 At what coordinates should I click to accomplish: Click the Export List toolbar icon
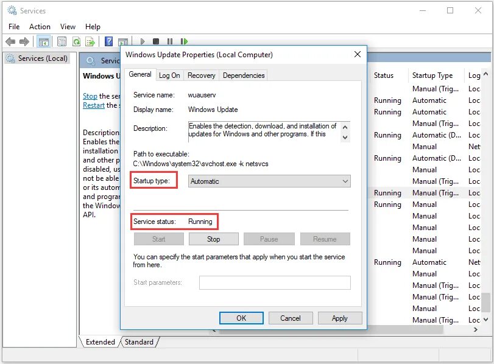click(x=90, y=41)
